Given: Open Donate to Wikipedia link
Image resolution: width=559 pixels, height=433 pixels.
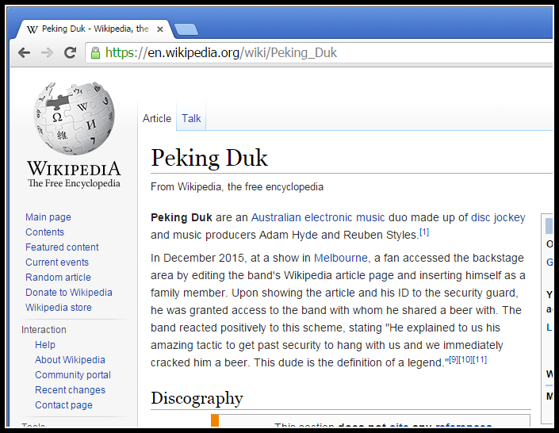Looking at the screenshot, I should click(69, 292).
